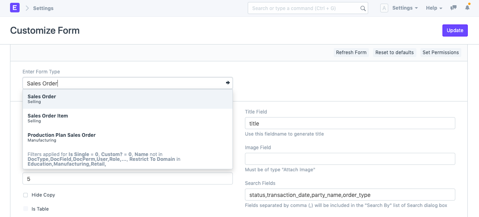Screen dimensions: 479x217
Task: Open the chat messages icon
Action: click(x=454, y=8)
